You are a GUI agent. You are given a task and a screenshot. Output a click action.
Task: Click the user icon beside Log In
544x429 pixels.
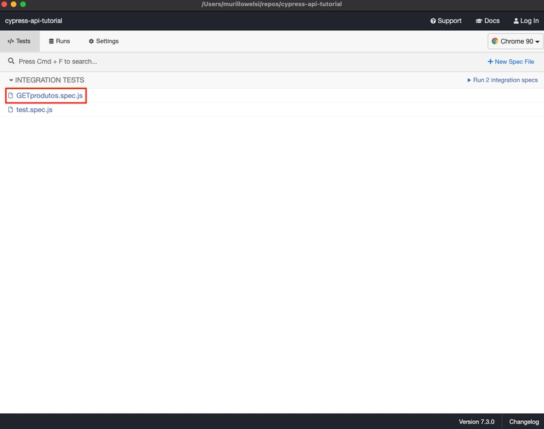pyautogui.click(x=516, y=21)
